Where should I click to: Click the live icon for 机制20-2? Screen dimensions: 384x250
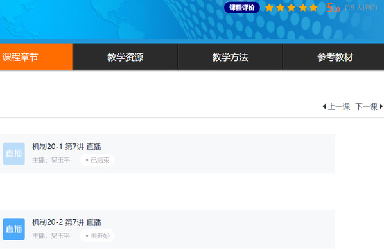point(13,229)
